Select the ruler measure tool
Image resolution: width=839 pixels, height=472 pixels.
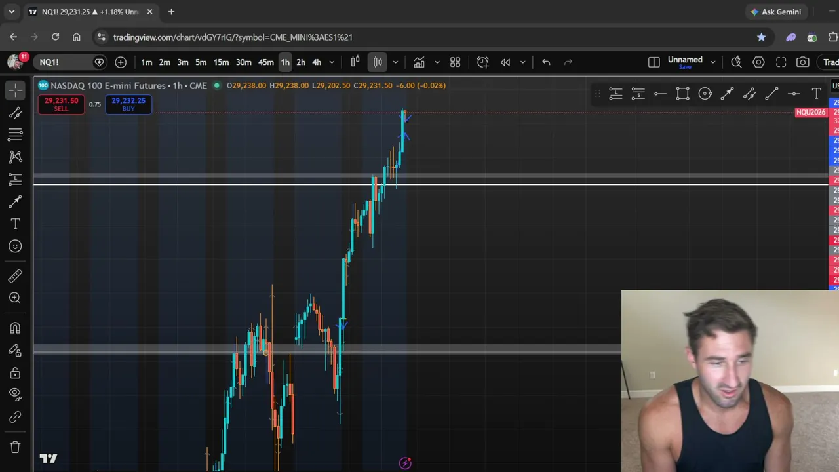point(15,276)
